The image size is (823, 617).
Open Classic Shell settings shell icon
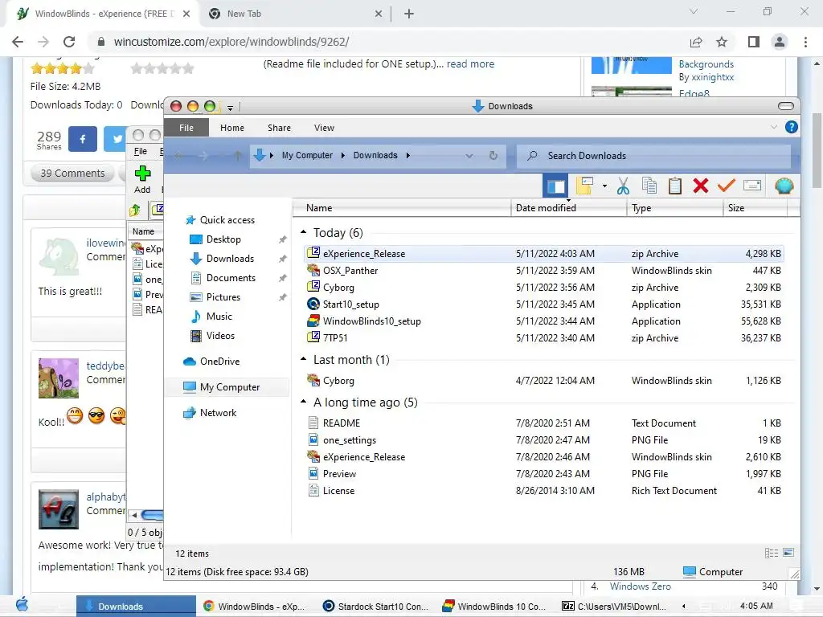point(784,186)
